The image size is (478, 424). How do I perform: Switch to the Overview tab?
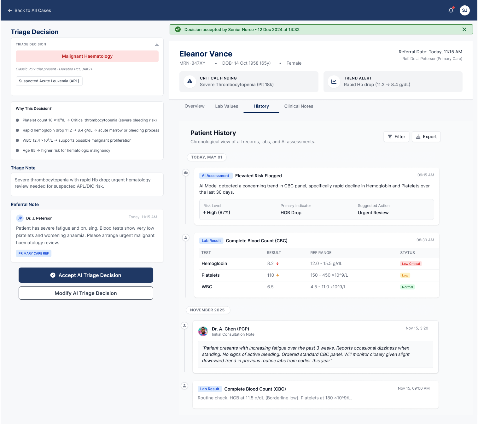pyautogui.click(x=195, y=106)
